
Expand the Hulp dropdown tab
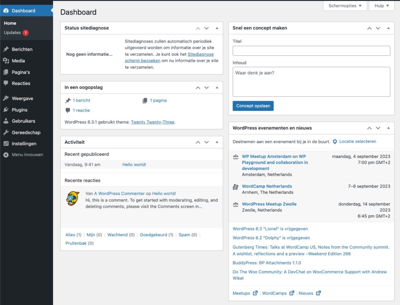(382, 6)
